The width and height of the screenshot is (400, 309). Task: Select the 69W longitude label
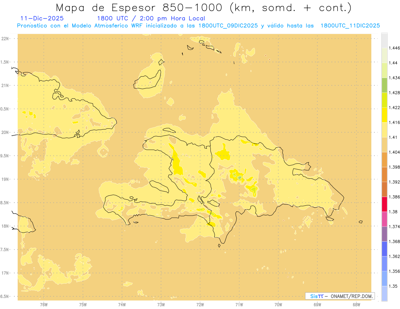click(317, 305)
